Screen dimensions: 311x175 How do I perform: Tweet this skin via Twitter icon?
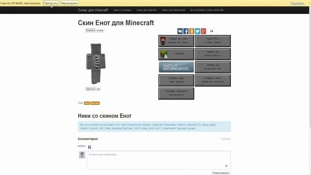[x=198, y=31]
